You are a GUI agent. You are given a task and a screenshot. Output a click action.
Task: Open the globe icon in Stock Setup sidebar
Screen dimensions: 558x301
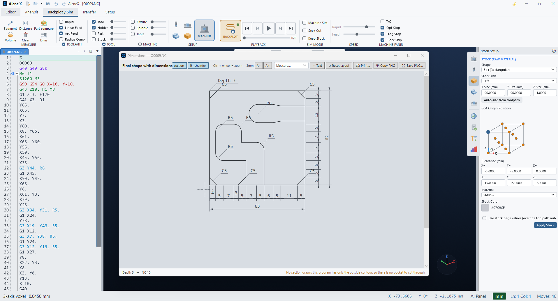[x=474, y=116]
